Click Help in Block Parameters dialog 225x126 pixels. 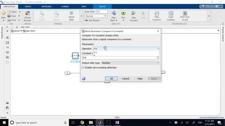(140, 78)
